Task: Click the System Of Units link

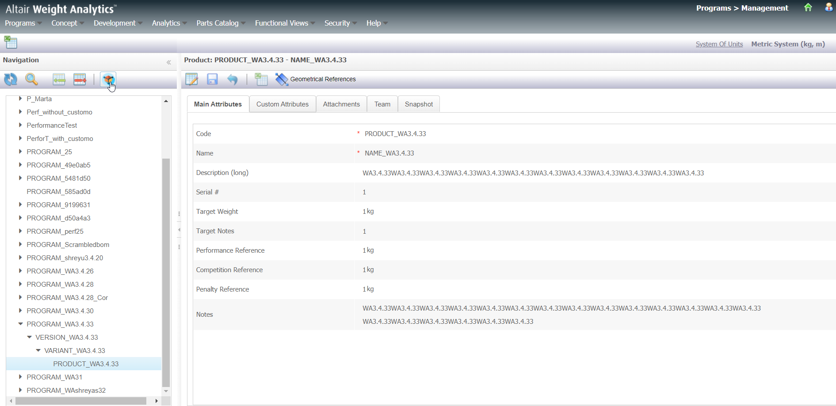Action: pos(719,44)
